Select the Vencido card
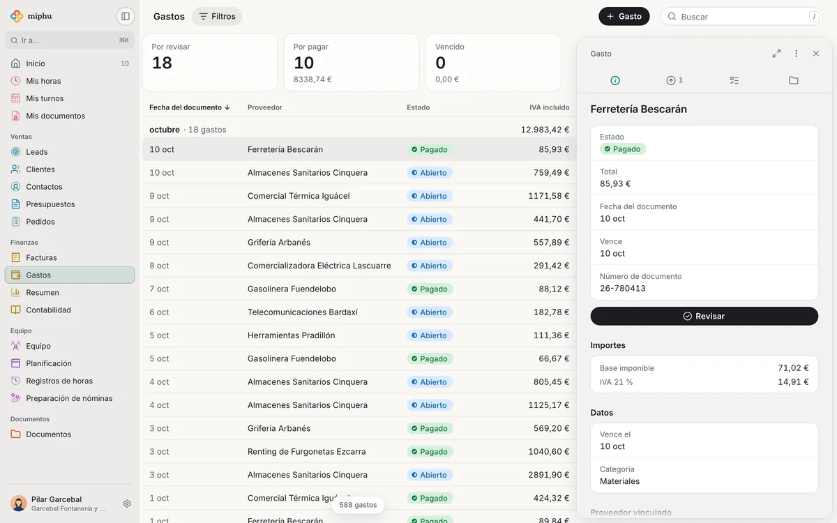Image resolution: width=837 pixels, height=523 pixels. (x=493, y=63)
